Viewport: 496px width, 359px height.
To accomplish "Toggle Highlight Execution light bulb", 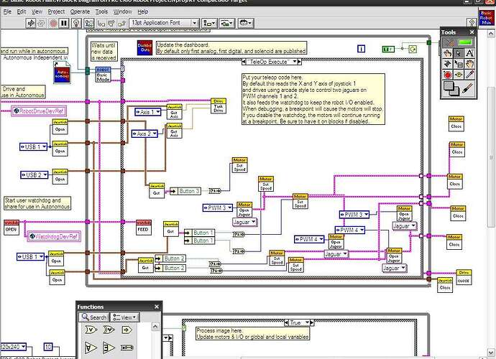I will click(76, 23).
